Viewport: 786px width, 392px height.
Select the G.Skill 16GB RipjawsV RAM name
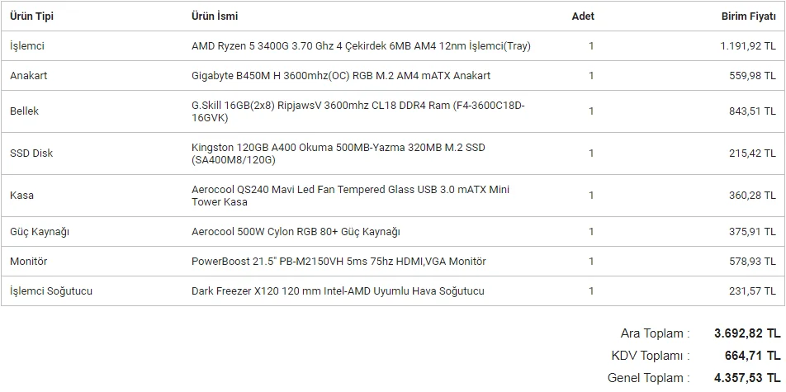click(357, 111)
